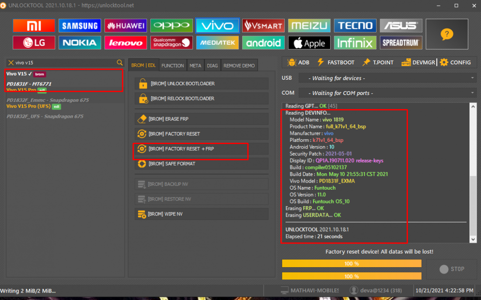Run [BROM] SAFE FORMAT
This screenshot has height=300, width=481.
coord(202,164)
